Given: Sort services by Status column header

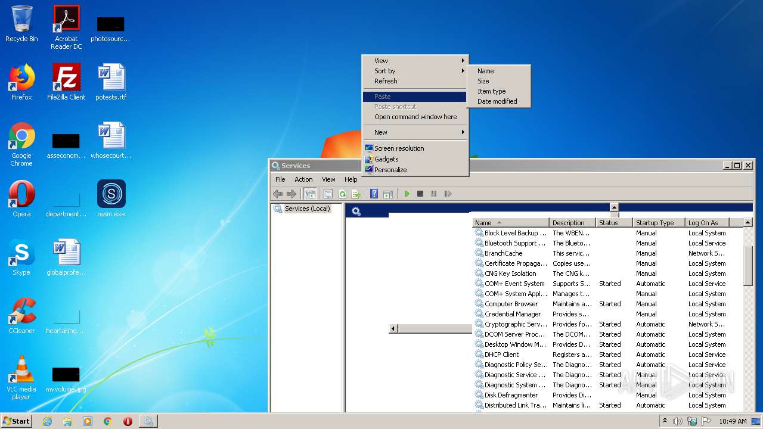Looking at the screenshot, I should click(614, 223).
